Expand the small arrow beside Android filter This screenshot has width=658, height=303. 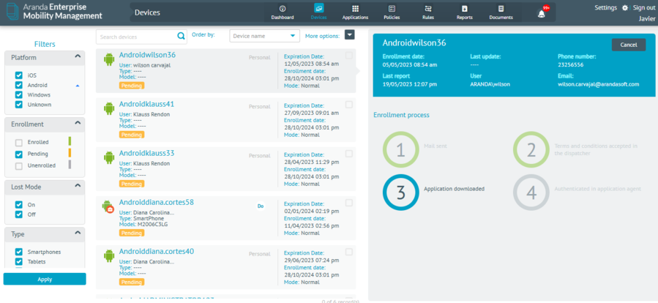(77, 86)
